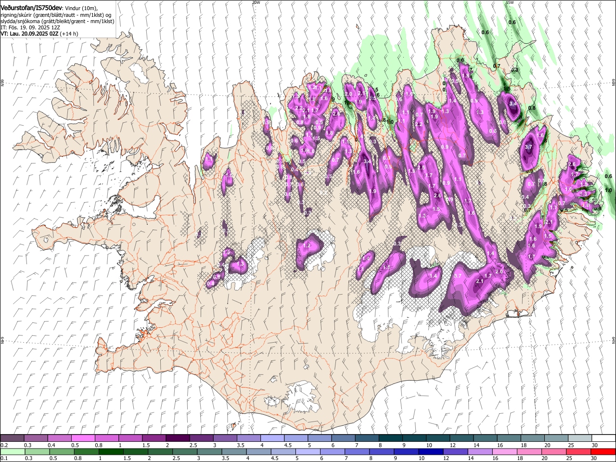Click the lavender upper swatch between 4 and 4.5

[x=272, y=438]
